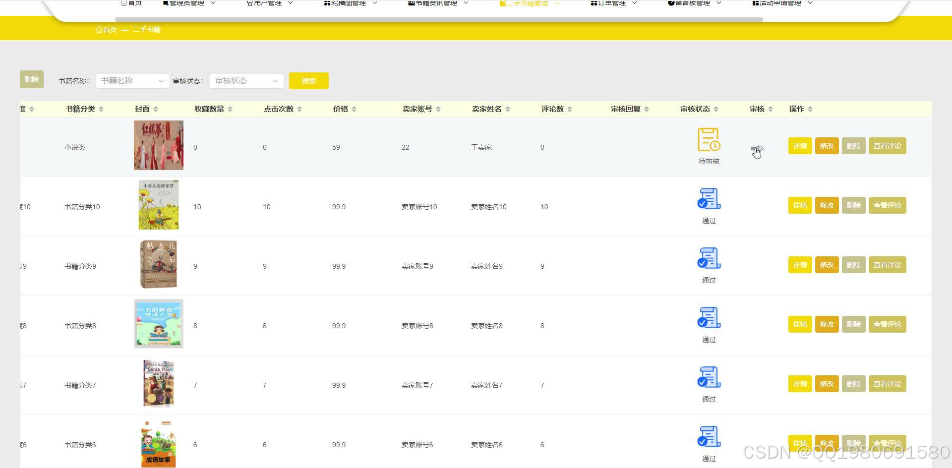Click 审核 link in 王卖家 row
The width and height of the screenshot is (952, 468).
[757, 148]
